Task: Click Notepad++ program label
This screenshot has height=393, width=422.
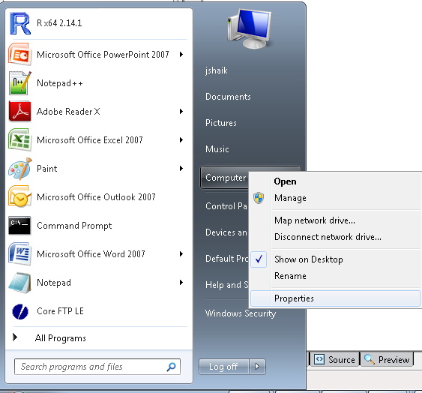Action: (60, 83)
